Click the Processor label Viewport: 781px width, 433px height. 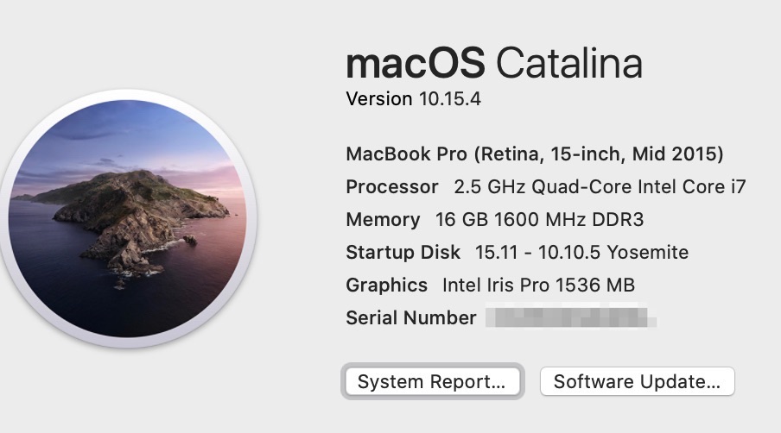pyautogui.click(x=392, y=187)
